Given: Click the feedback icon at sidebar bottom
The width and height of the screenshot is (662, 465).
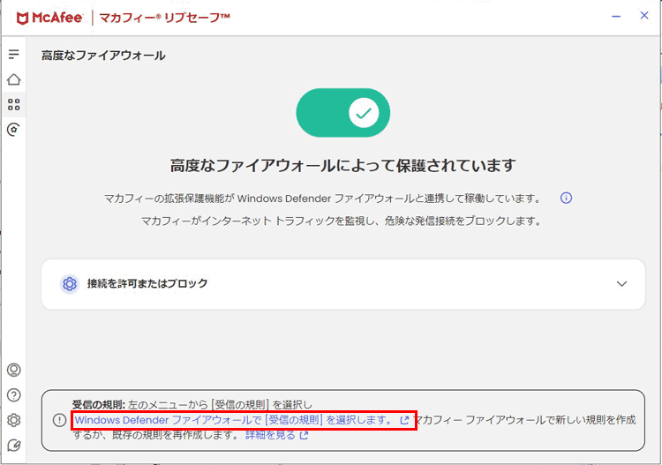Looking at the screenshot, I should (x=13, y=446).
